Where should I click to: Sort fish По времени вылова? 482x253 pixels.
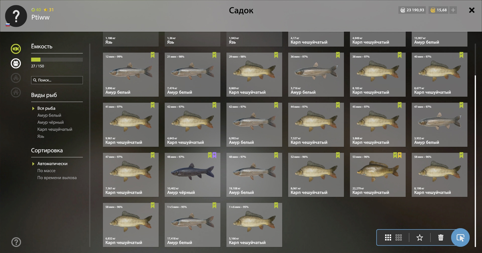click(57, 178)
